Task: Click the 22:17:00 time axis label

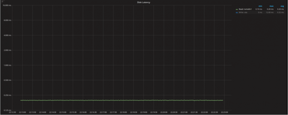Action: pyautogui.click(x=103, y=112)
